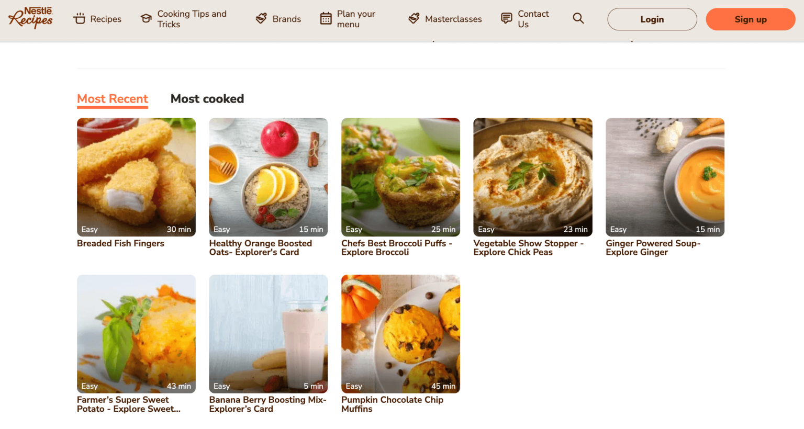
Task: Click the fork icon next to Recipes
Action: 80,19
